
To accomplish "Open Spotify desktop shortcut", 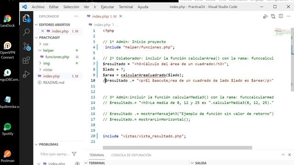I will click(7, 129).
